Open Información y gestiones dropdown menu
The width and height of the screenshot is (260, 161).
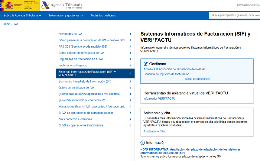pyautogui.click(x=66, y=16)
